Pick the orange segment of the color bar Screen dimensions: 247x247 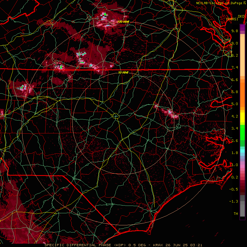pos(242,93)
